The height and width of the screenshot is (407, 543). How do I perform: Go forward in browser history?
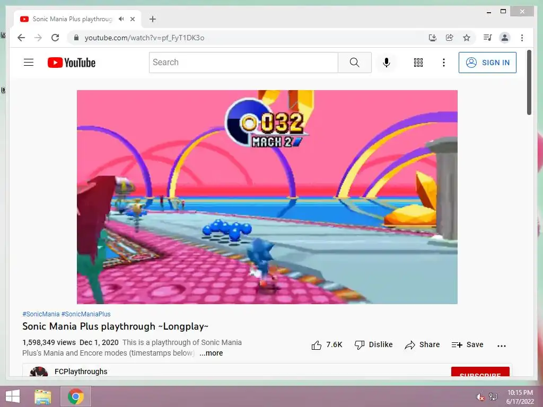[x=38, y=38]
